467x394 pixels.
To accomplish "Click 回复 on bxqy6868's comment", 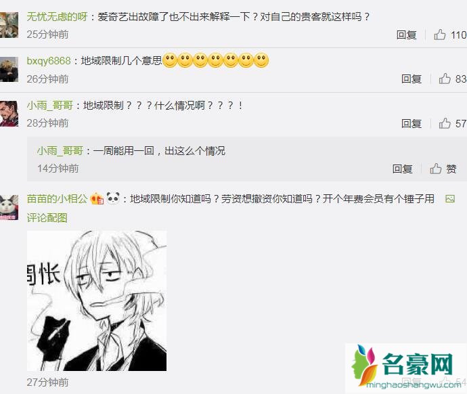I will point(412,79).
